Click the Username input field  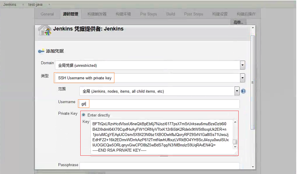pos(159,104)
